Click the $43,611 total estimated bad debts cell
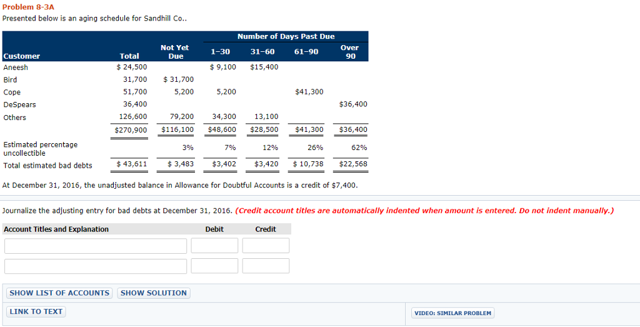 tap(131, 164)
